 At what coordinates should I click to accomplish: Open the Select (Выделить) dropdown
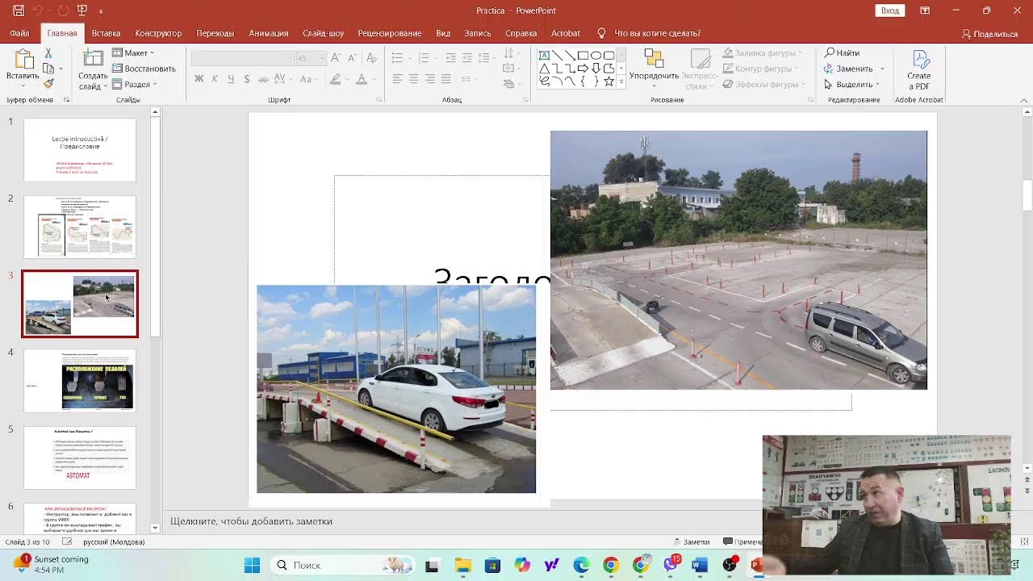pyautogui.click(x=851, y=84)
